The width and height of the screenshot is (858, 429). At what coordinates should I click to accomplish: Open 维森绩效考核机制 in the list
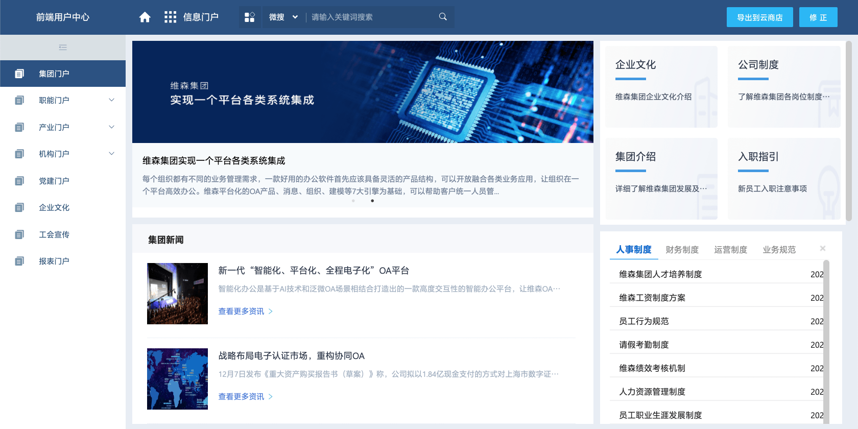pos(652,368)
